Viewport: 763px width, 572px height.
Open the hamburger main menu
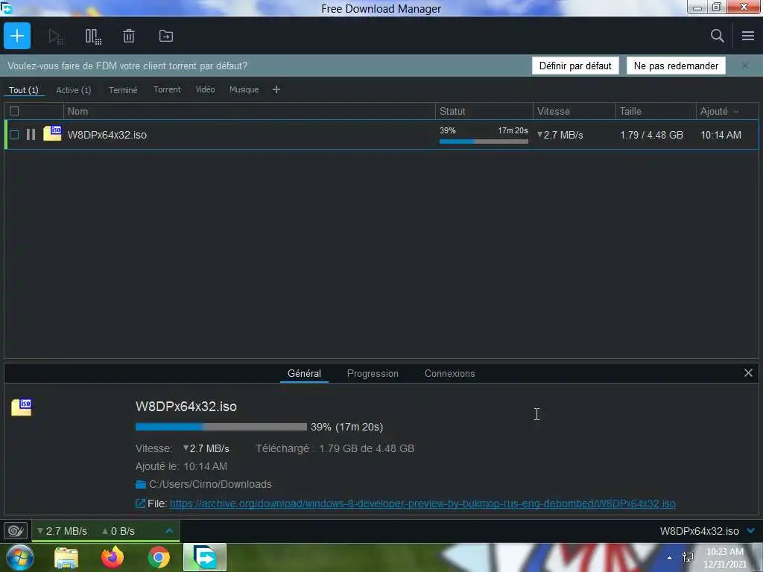(x=748, y=36)
